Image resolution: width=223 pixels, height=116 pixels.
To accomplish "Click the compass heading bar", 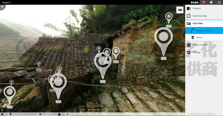I will tap(93, 110).
